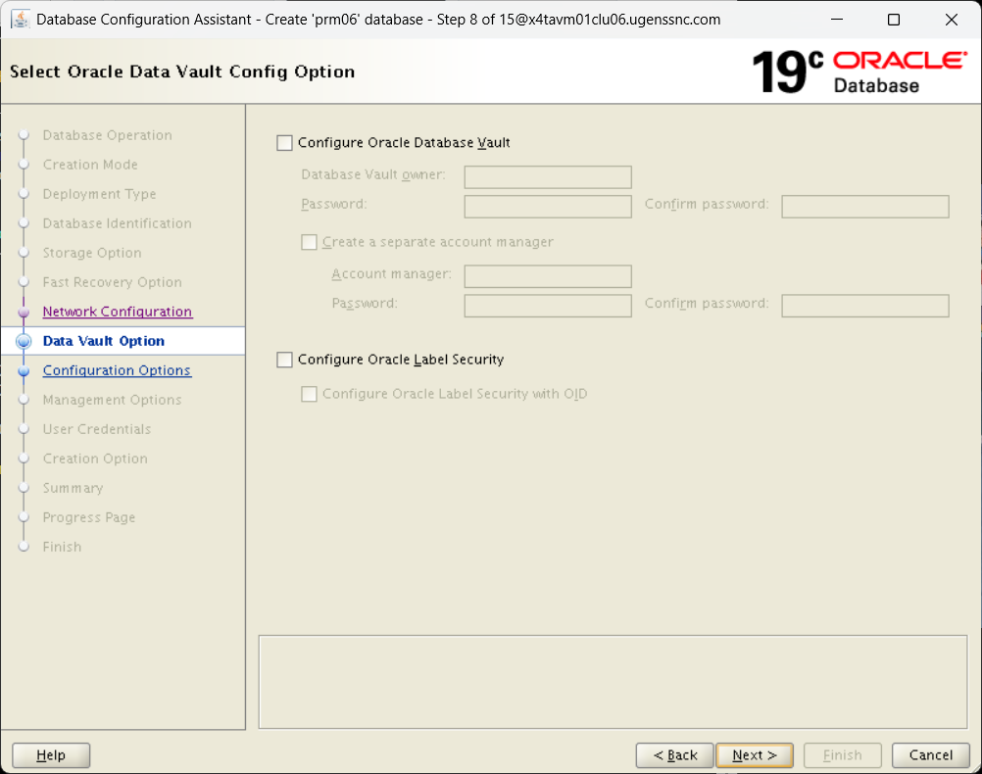
Task: Click the Network Configuration step bullet
Action: 24,312
